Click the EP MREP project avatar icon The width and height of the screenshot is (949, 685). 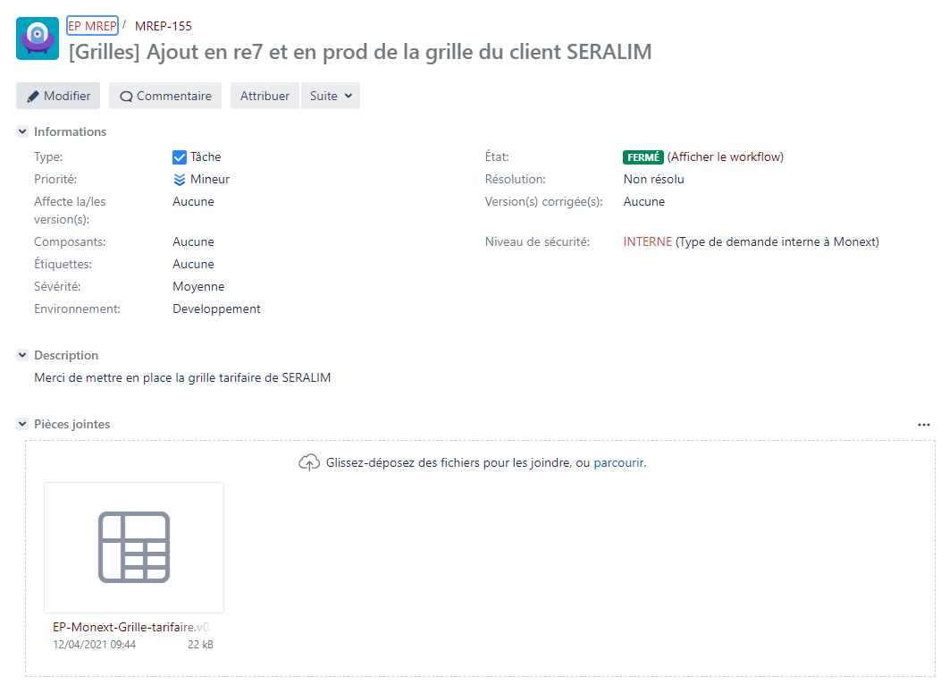coord(38,38)
